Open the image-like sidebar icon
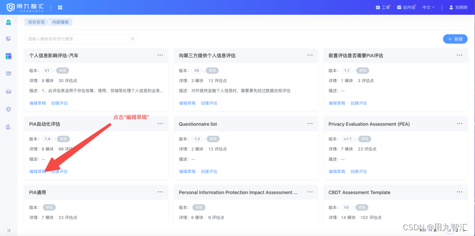Image resolution: width=475 pixels, height=236 pixels. 9,73
